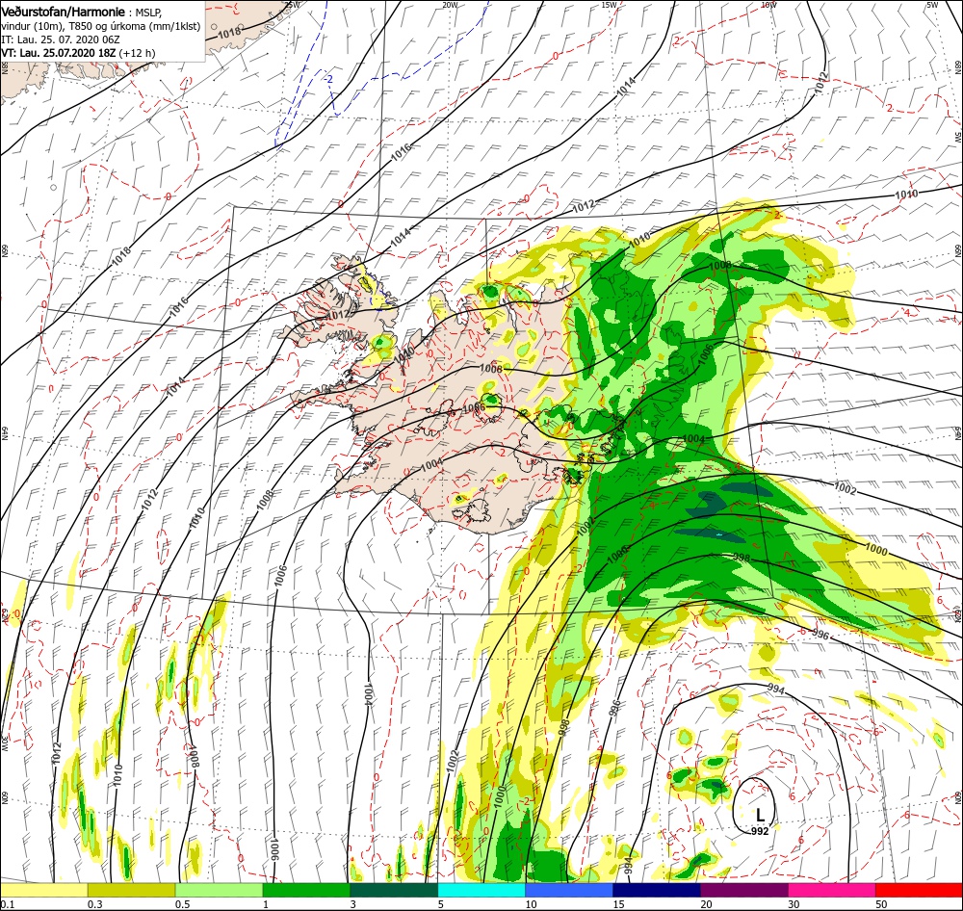Click the legend value '0.3'

(x=94, y=904)
